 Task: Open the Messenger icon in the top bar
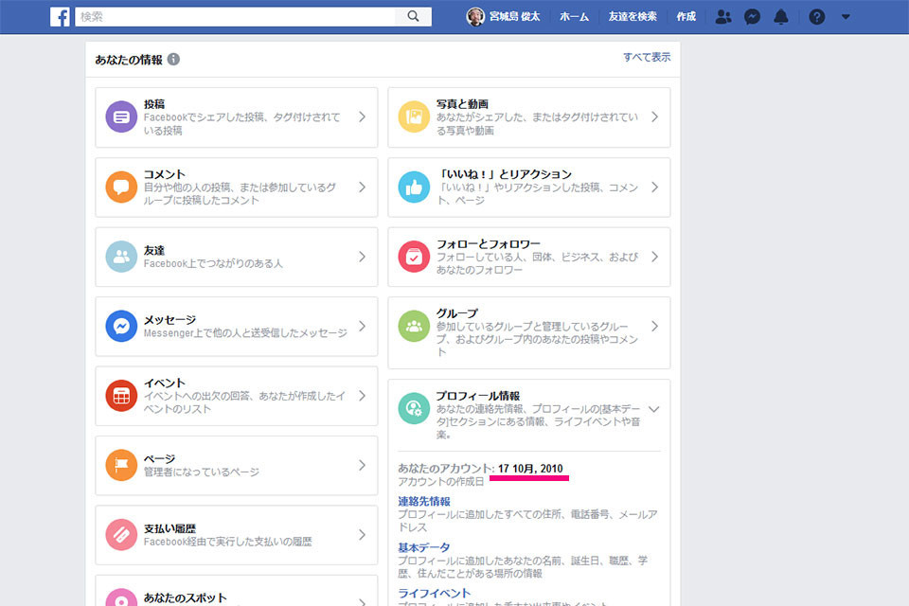[x=752, y=17]
